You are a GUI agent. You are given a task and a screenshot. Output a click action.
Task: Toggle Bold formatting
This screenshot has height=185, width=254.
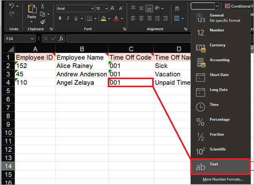tap(60, 18)
